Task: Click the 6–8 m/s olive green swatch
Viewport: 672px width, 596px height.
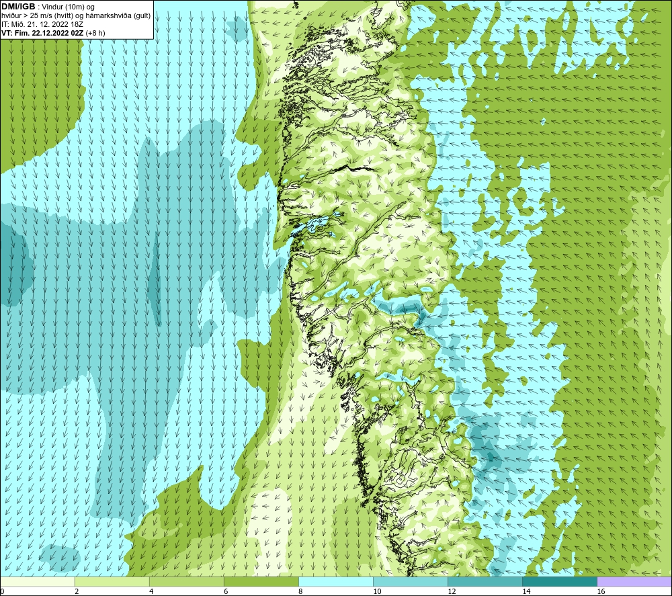Action: click(x=261, y=581)
